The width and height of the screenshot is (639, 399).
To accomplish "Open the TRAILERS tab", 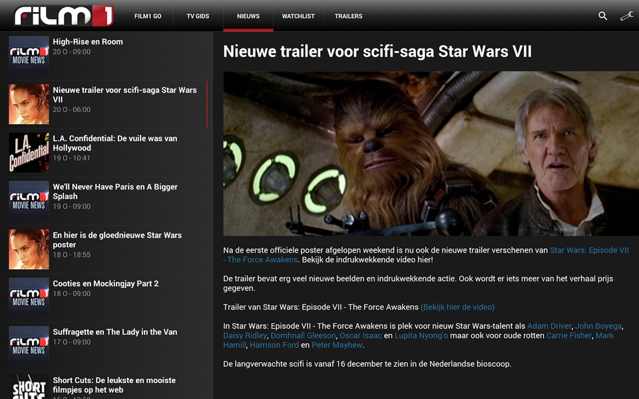I will pyautogui.click(x=348, y=16).
